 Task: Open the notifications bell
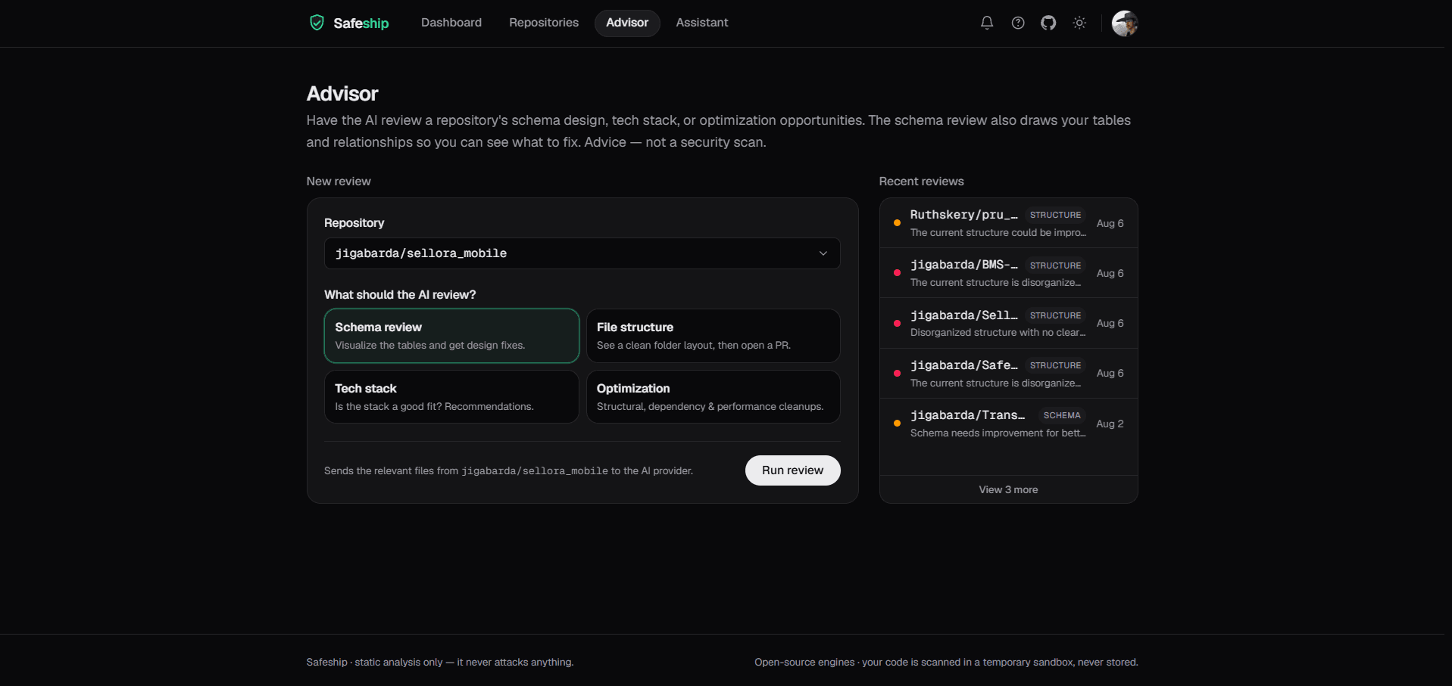coord(987,23)
